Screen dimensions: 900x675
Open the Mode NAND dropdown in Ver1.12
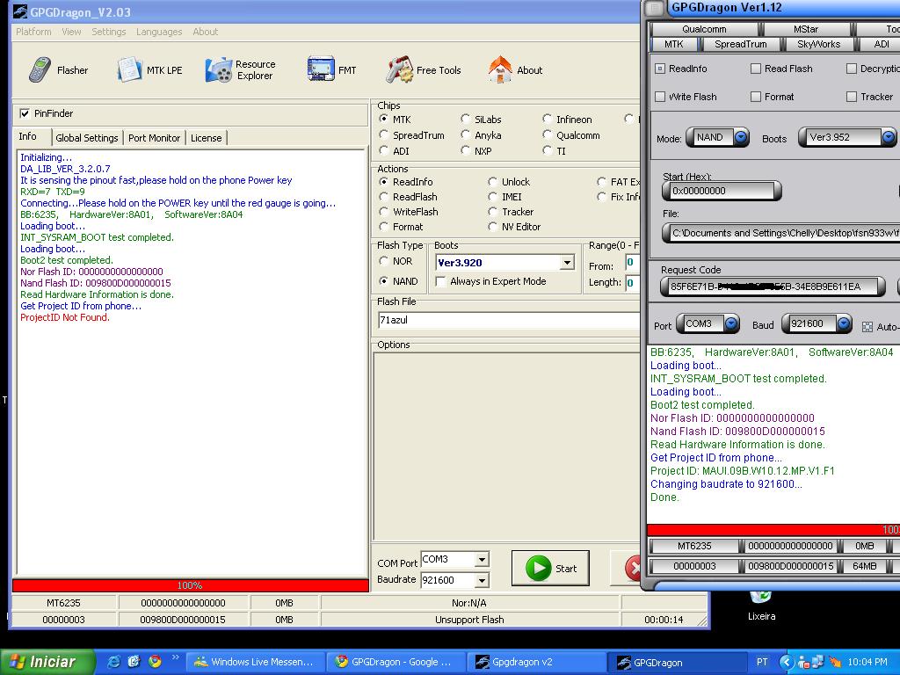(x=741, y=137)
